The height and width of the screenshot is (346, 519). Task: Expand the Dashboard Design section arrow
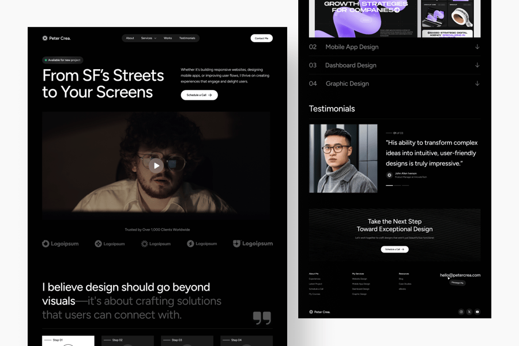[477, 65]
